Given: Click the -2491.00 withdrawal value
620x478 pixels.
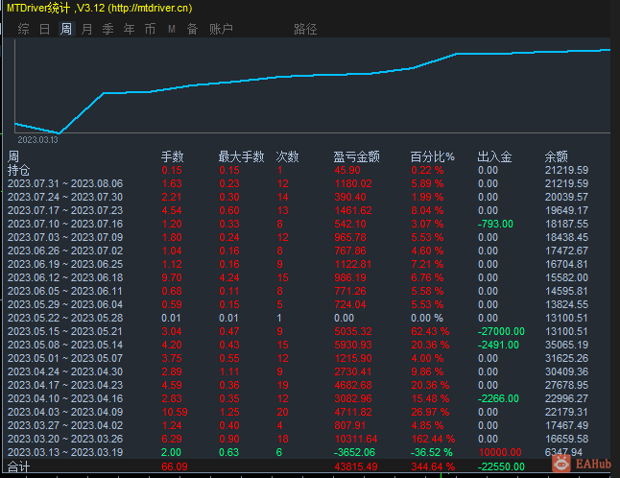Looking at the screenshot, I should pyautogui.click(x=498, y=346).
